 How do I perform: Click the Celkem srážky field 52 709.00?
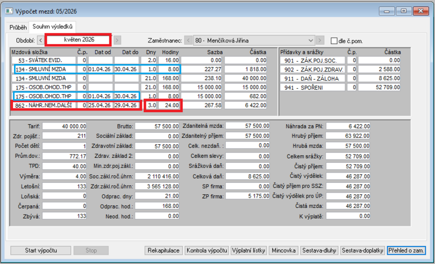(348, 156)
